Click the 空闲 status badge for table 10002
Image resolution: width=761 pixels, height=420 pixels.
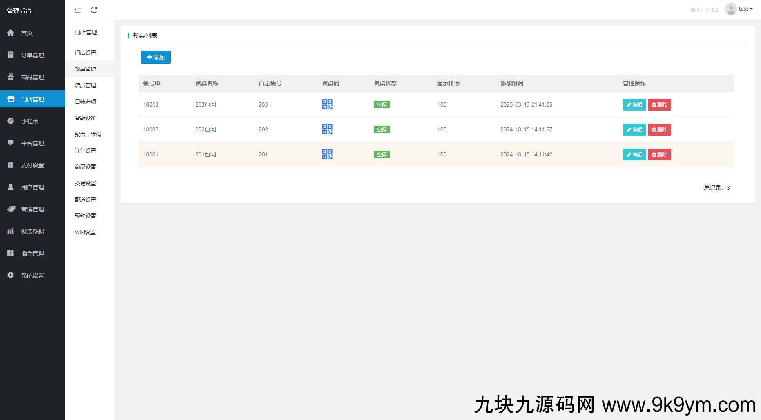pyautogui.click(x=382, y=130)
